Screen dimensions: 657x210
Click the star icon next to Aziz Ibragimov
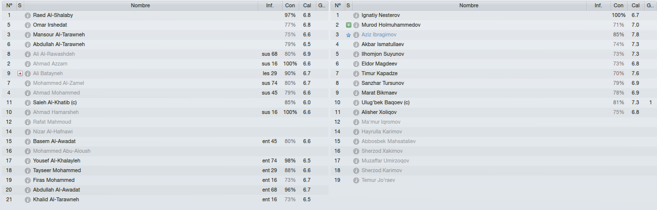[x=348, y=35]
